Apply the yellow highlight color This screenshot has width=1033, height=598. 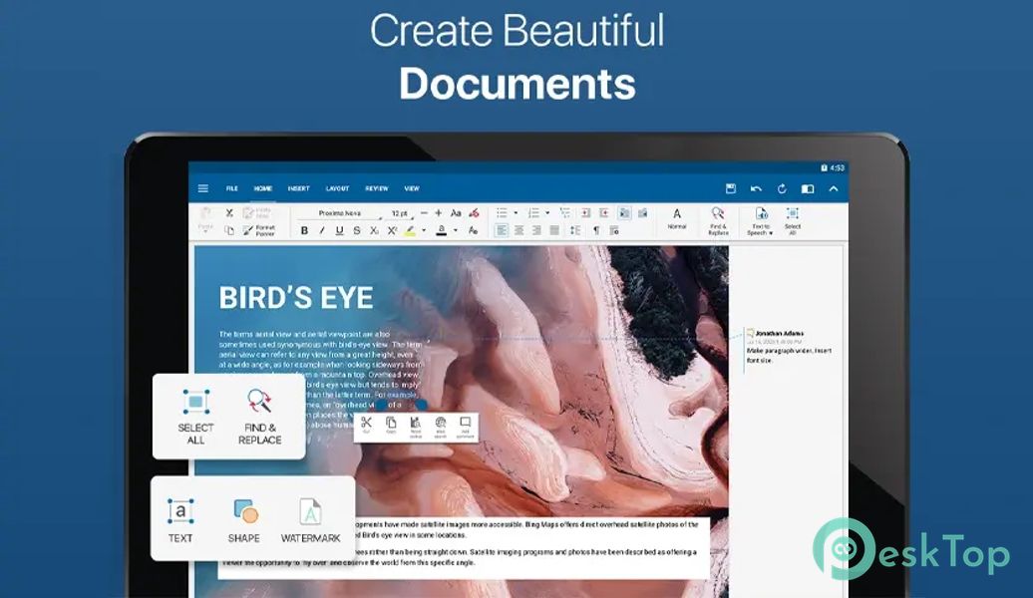click(410, 230)
